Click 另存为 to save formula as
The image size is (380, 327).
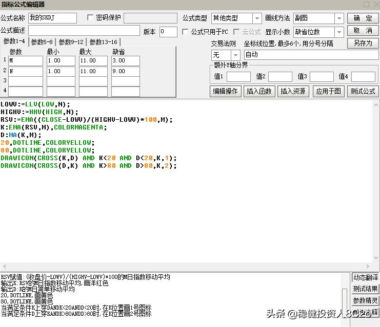coord(363,43)
